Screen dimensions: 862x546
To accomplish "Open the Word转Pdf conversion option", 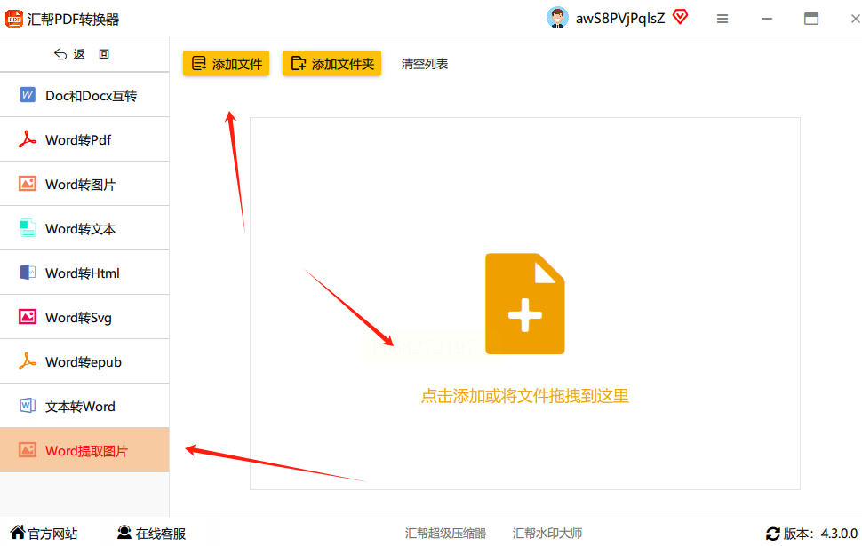I will click(x=84, y=139).
